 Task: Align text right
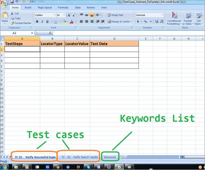point(92,22)
